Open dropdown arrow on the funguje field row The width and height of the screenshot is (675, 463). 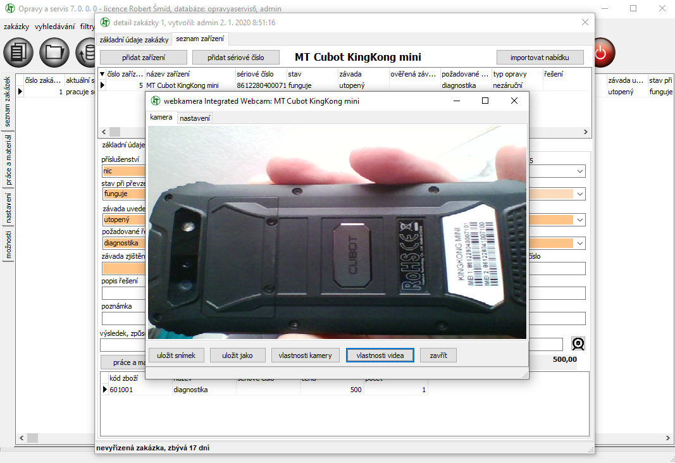coord(580,194)
